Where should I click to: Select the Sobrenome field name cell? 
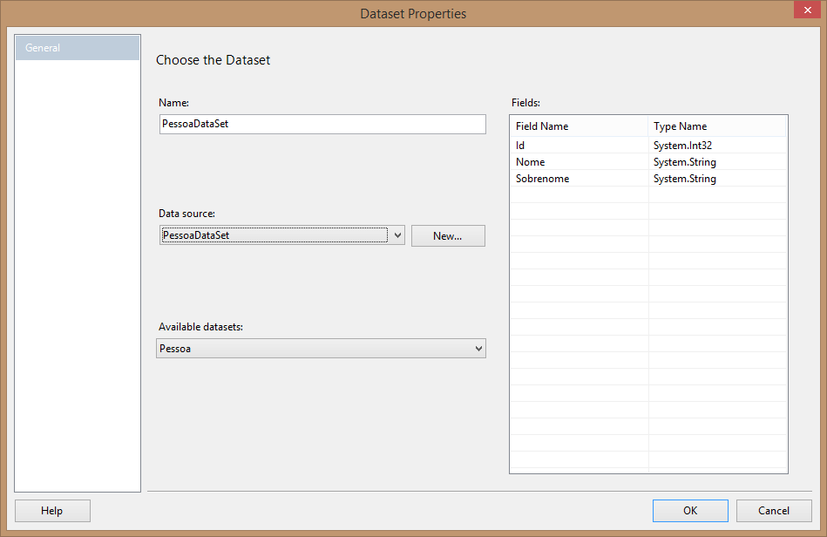(x=579, y=179)
